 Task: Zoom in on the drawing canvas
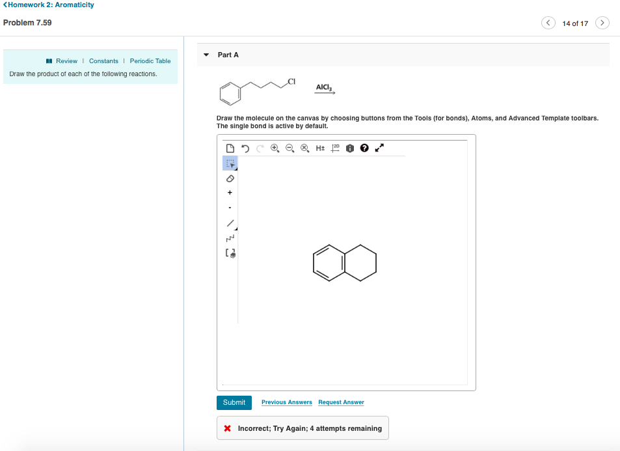click(x=273, y=148)
